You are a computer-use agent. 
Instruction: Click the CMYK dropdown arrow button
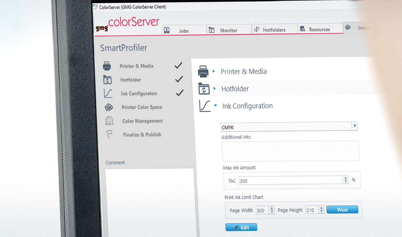pyautogui.click(x=354, y=126)
